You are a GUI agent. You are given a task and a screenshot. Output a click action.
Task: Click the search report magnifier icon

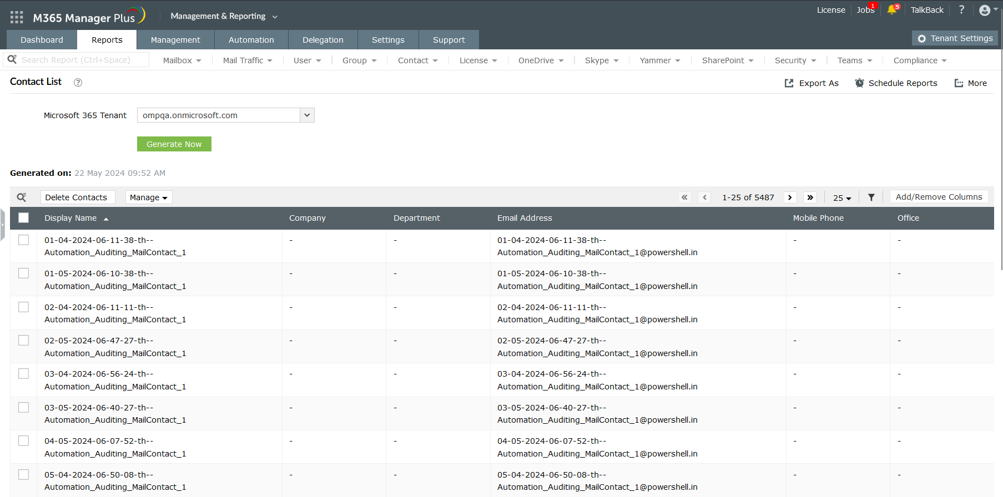click(12, 59)
